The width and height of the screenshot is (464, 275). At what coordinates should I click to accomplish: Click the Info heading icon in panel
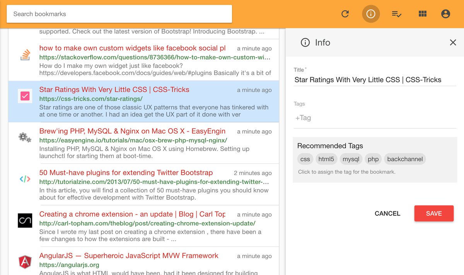[305, 42]
